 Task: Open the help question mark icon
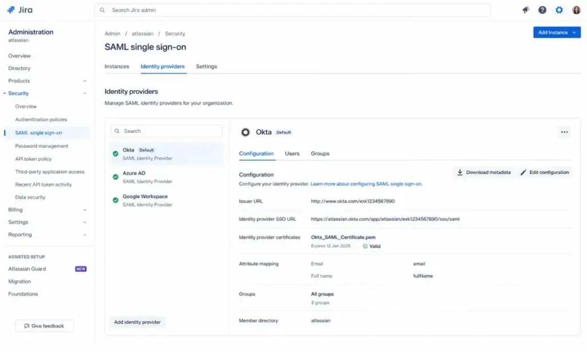pyautogui.click(x=542, y=10)
